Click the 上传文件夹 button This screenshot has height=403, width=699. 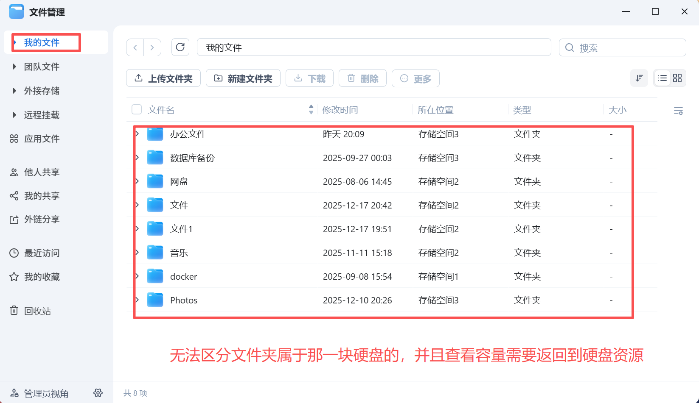coord(163,78)
